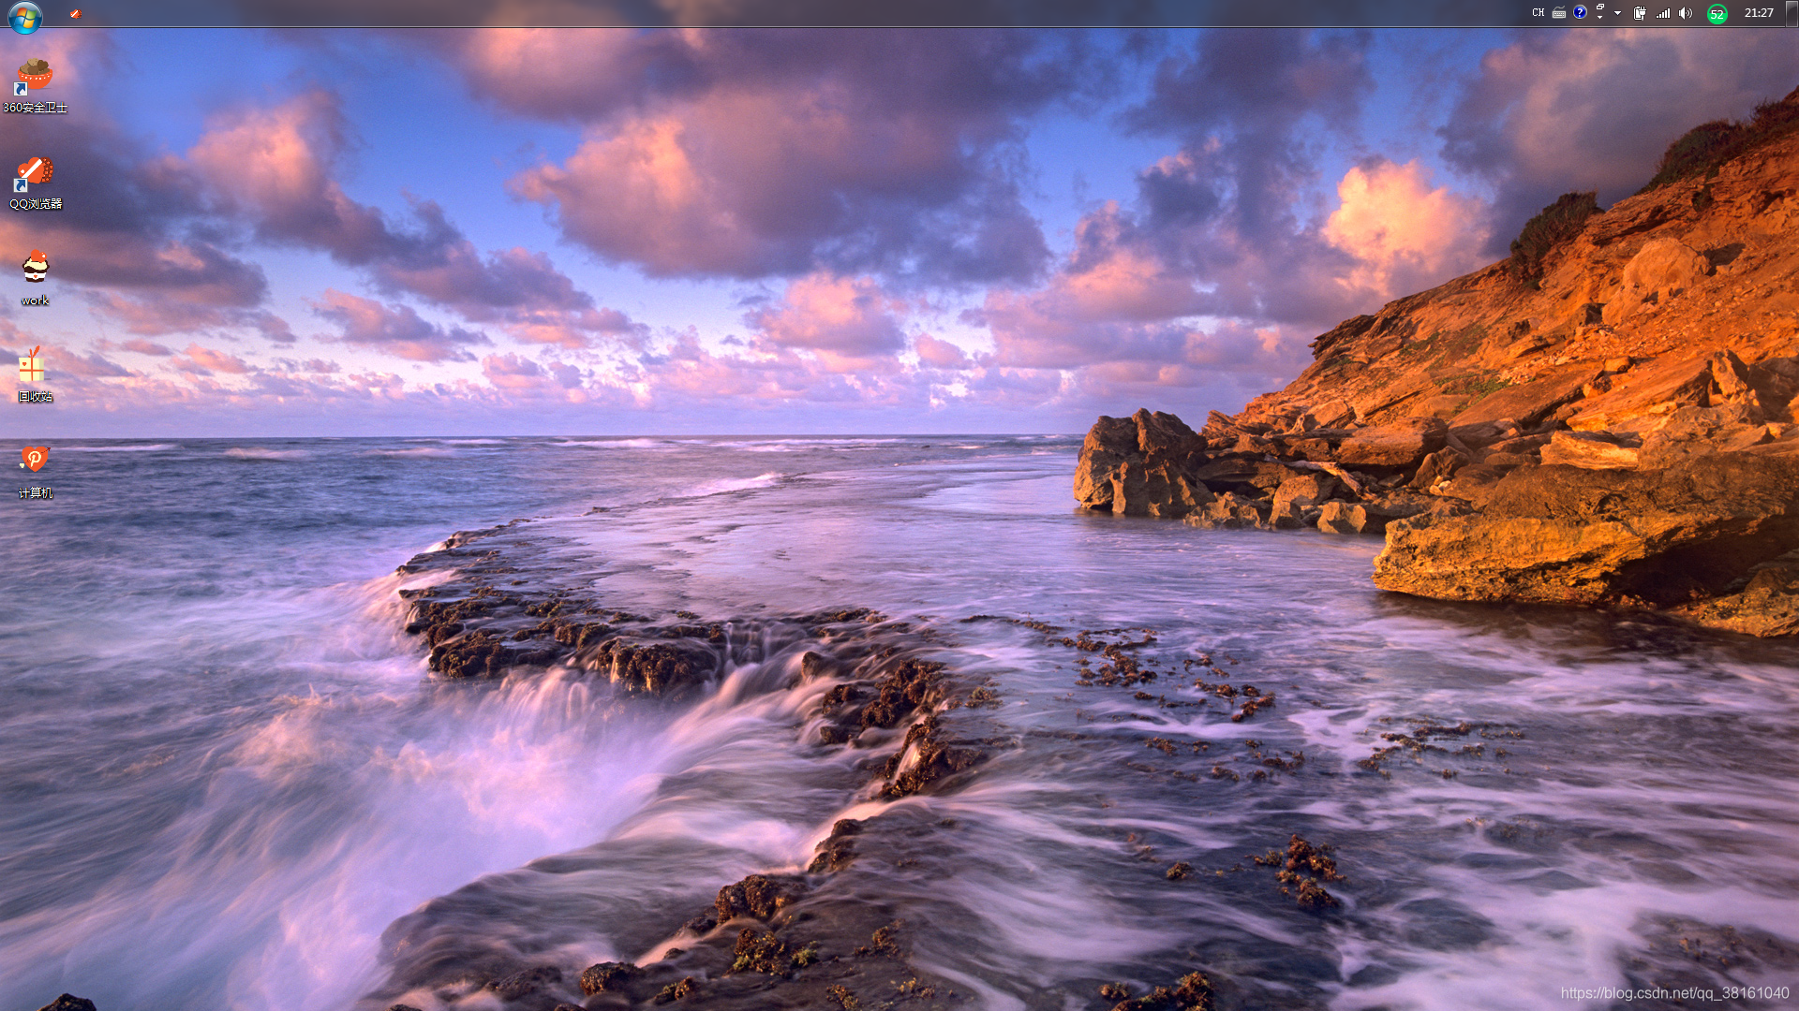Toggle the soft keyboard tray icon
The height and width of the screenshot is (1011, 1799).
tap(1559, 13)
